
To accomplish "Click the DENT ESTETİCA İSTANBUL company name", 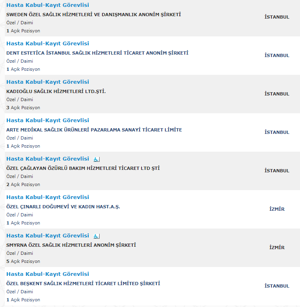I will [97, 53].
